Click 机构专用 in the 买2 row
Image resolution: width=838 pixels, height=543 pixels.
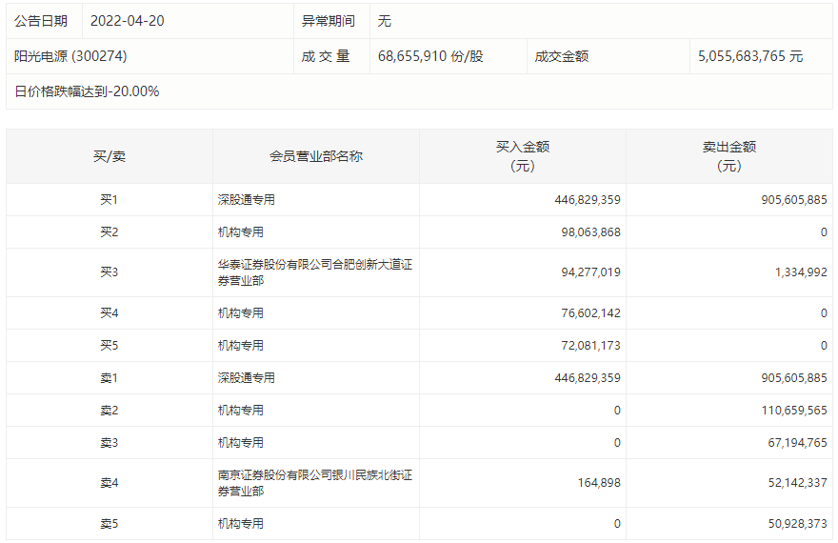(241, 231)
